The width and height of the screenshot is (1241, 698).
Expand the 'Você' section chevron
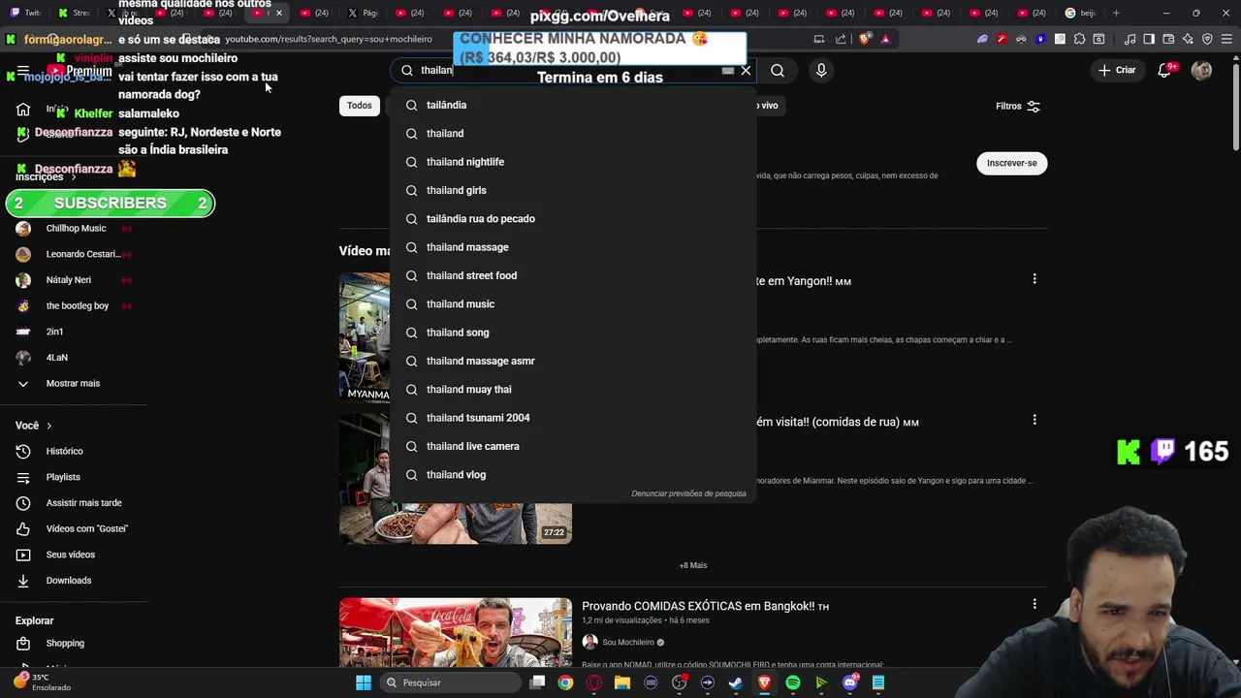tap(48, 426)
